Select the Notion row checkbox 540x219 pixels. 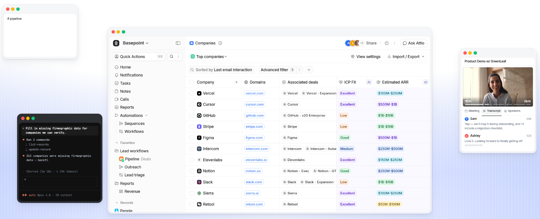coord(192,171)
